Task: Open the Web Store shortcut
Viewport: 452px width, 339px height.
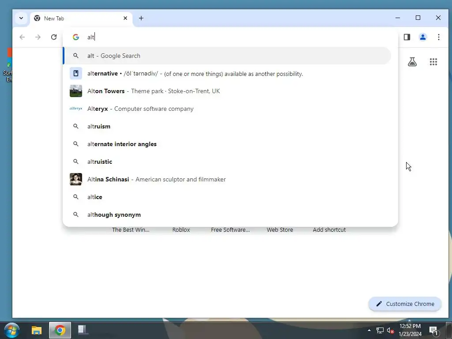Action: coord(279,230)
